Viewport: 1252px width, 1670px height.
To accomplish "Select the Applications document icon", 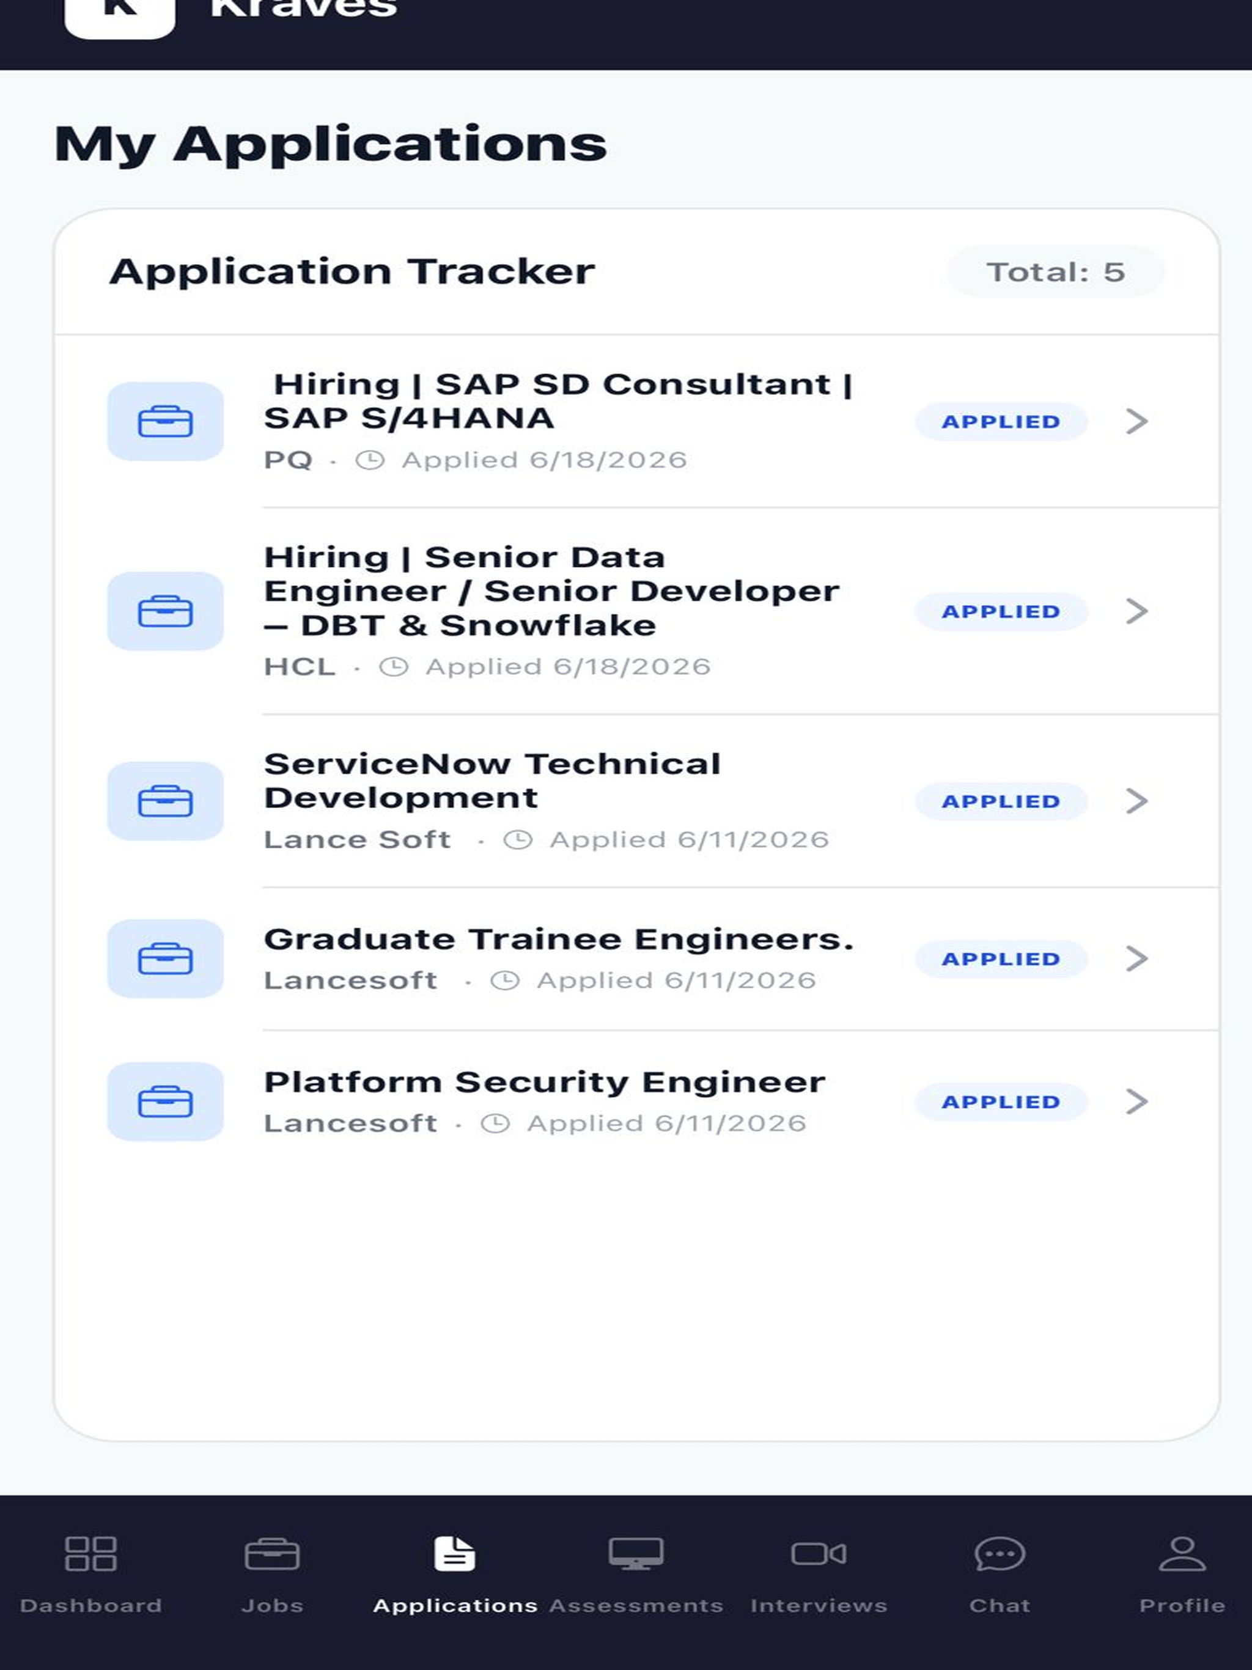I will click(455, 1554).
